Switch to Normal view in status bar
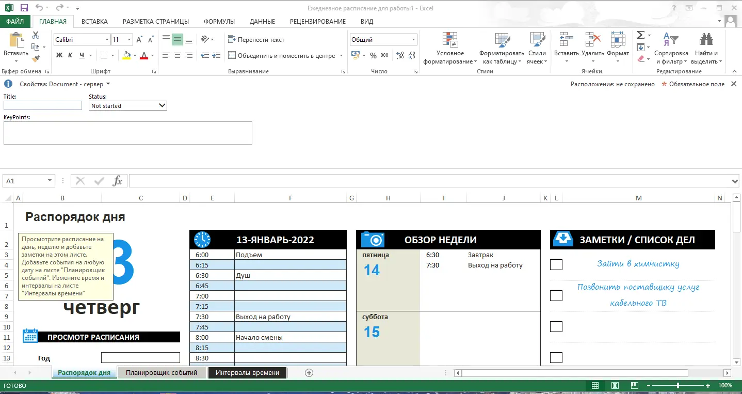 coord(595,385)
